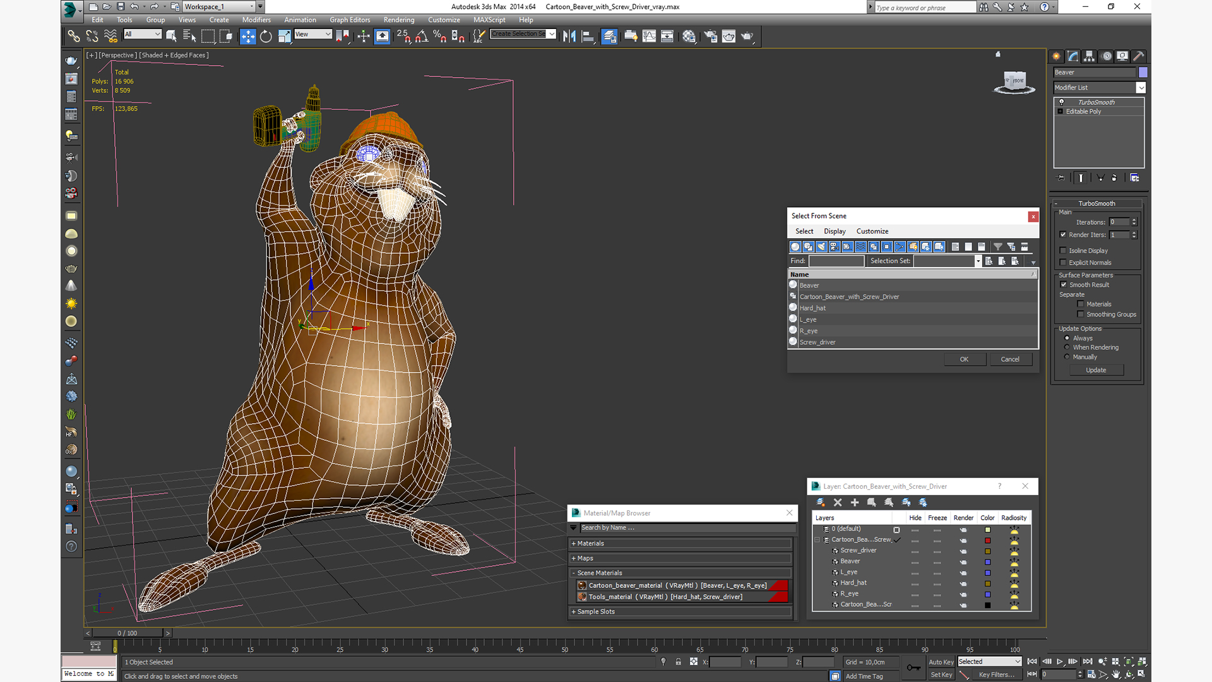Viewport: 1212px width, 682px height.
Task: Click Delete layer X icon in Layer dialog
Action: (838, 503)
